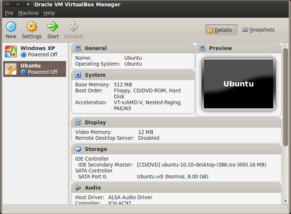Switch to the Details view
Image resolution: width=291 pixels, height=214 pixels.
tap(221, 30)
